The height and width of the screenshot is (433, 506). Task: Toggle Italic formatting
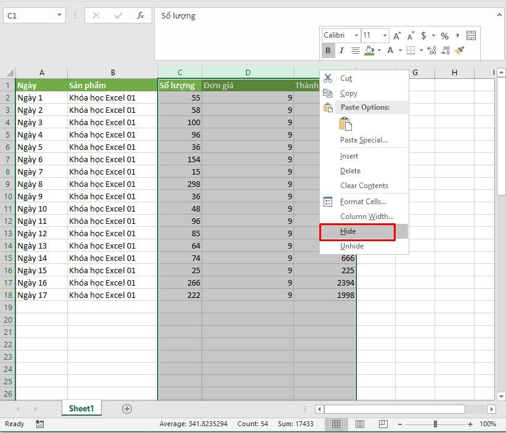point(342,50)
